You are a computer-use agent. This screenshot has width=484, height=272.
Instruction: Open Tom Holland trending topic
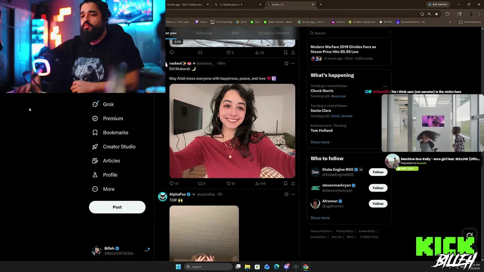[x=321, y=130]
